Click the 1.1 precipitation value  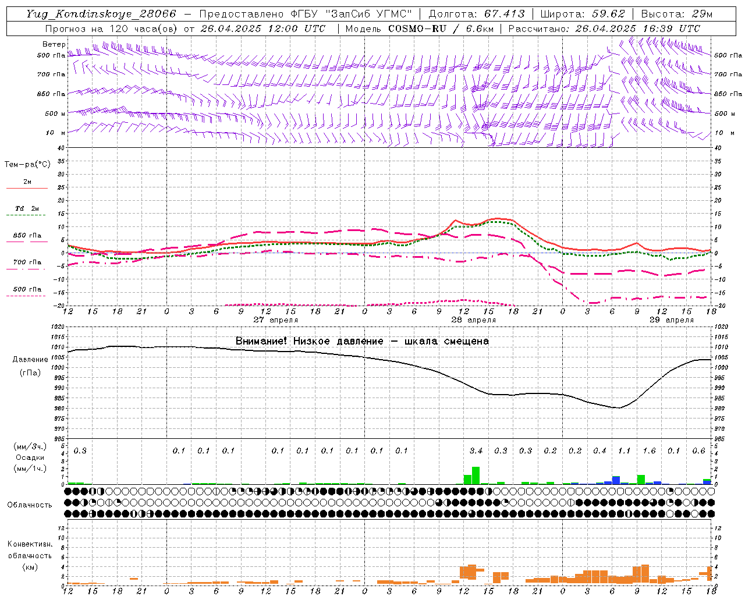coord(624,450)
